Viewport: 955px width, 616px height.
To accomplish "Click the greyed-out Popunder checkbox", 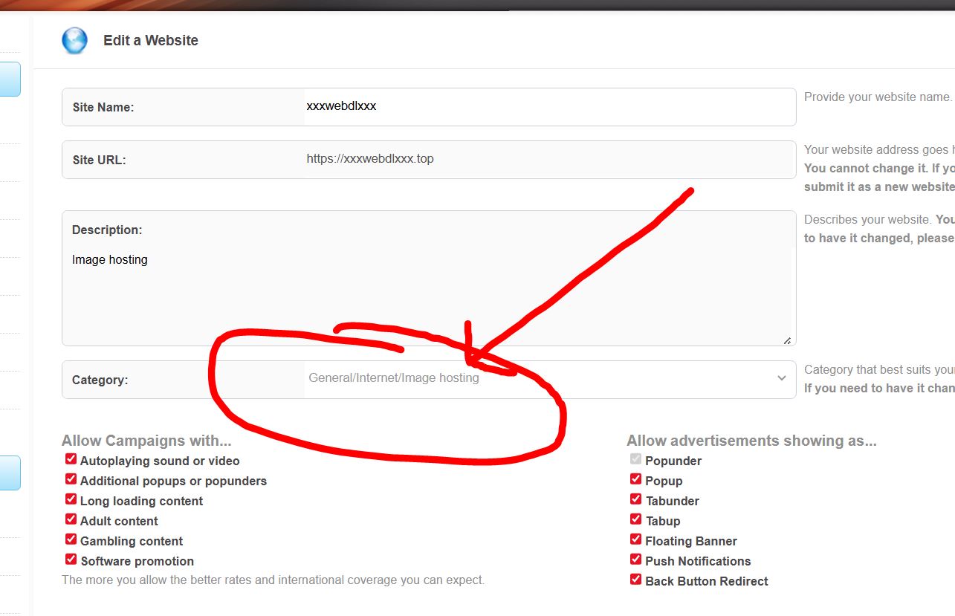I will click(635, 460).
